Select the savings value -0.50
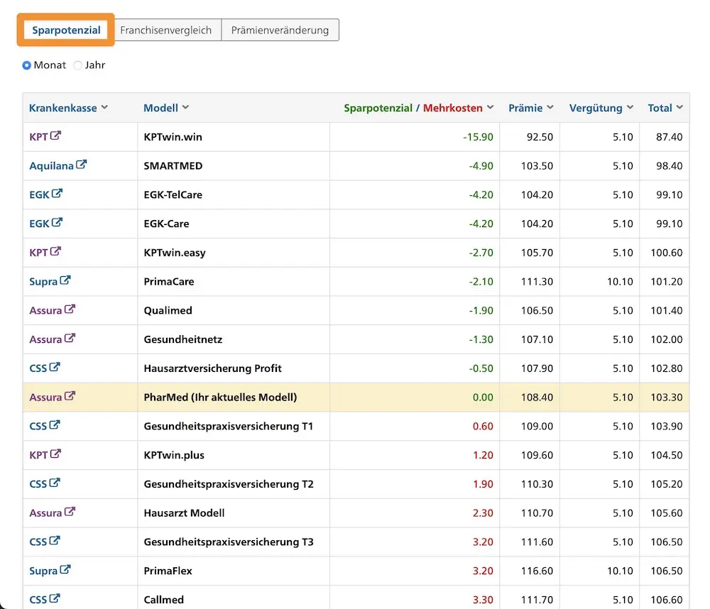 (x=481, y=368)
